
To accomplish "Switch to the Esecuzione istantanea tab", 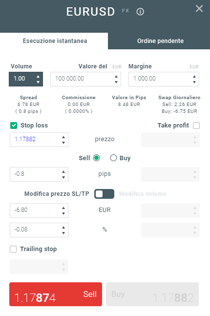I will click(x=54, y=41).
